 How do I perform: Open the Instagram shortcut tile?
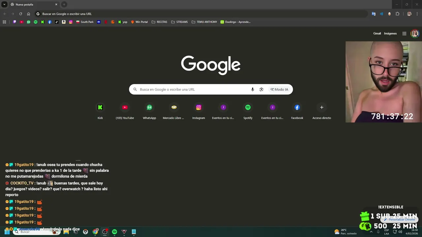click(198, 111)
